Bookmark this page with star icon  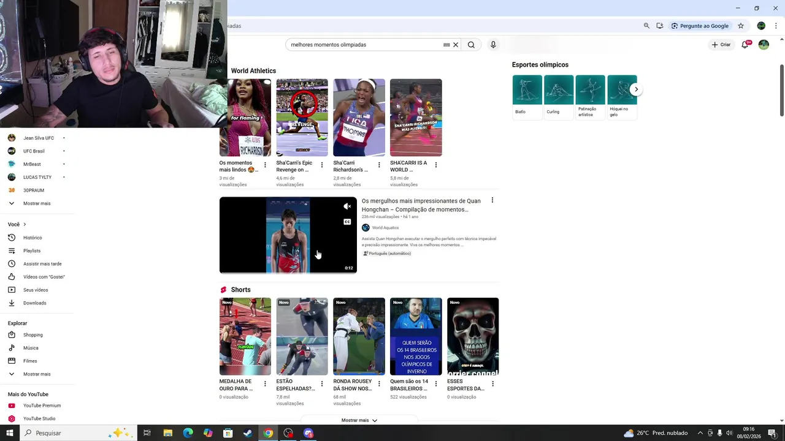pyautogui.click(x=741, y=26)
